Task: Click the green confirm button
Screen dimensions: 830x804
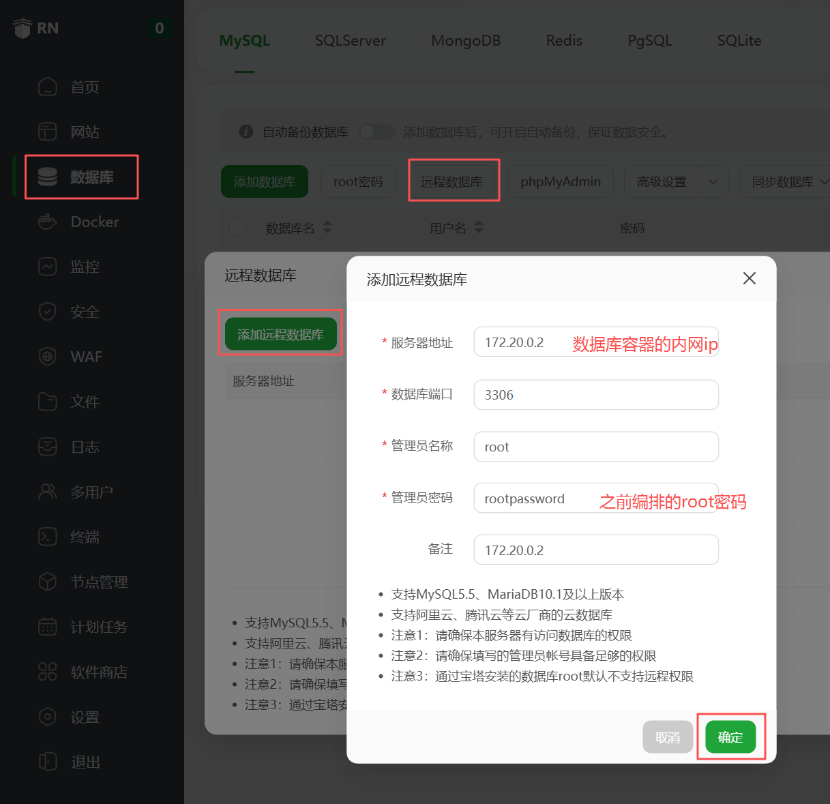Action: (730, 737)
